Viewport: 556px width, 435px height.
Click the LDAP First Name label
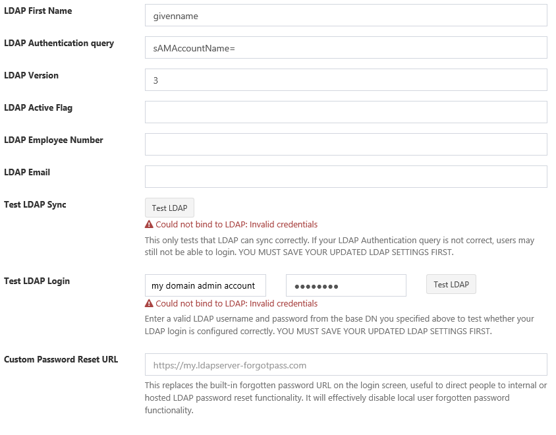pyautogui.click(x=37, y=11)
